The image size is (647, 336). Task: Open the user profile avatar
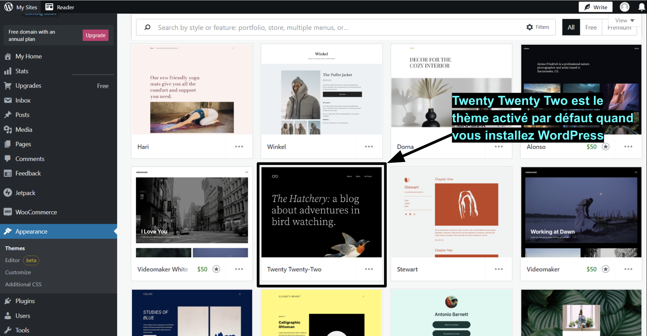624,7
